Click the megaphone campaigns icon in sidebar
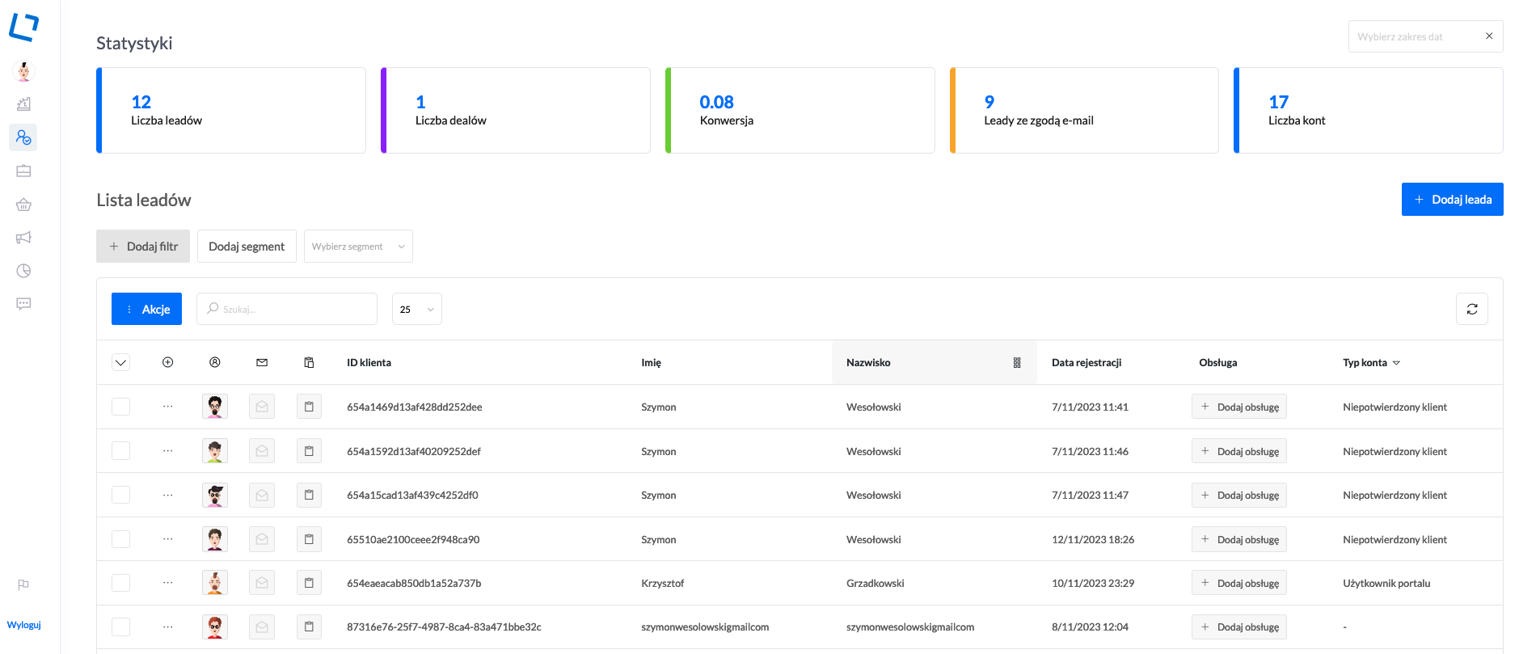The width and height of the screenshot is (1519, 654). tap(23, 238)
